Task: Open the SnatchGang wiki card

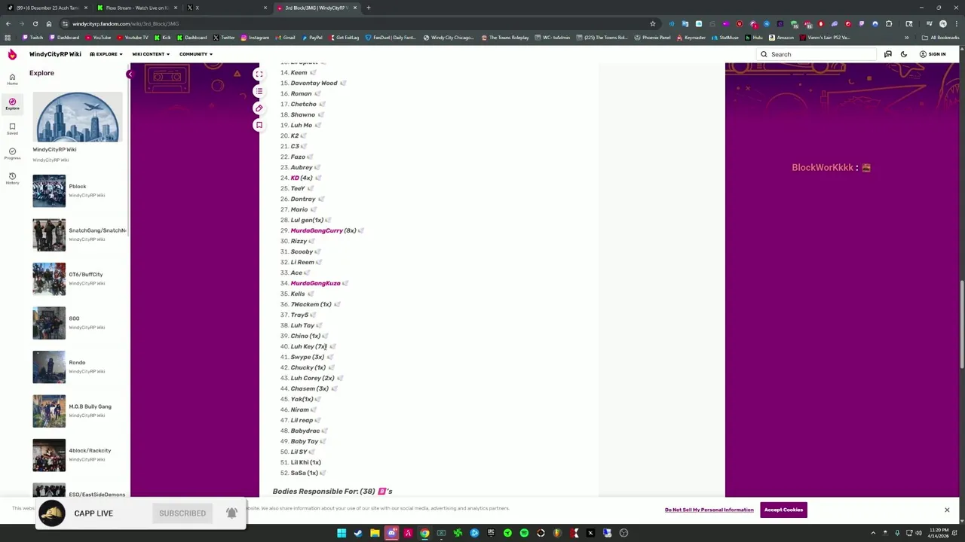Action: coord(78,234)
